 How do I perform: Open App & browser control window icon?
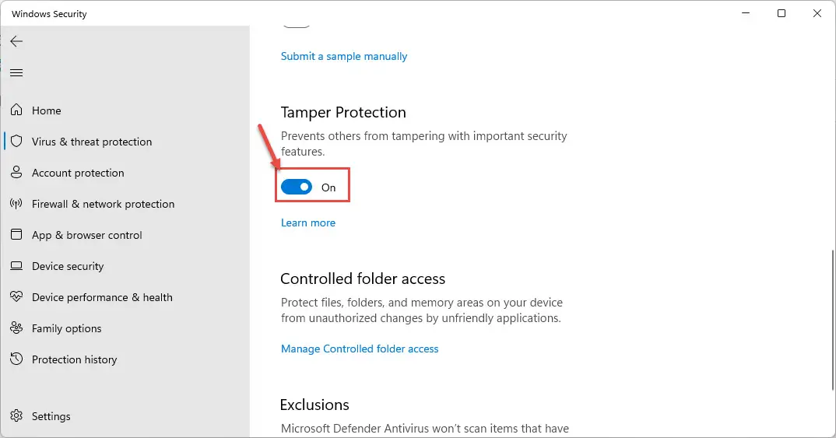(x=16, y=234)
